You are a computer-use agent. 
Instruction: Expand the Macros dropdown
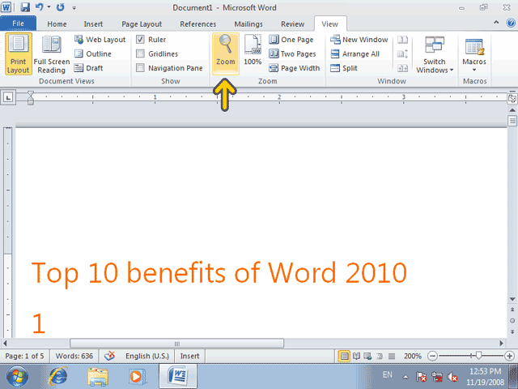(x=474, y=54)
